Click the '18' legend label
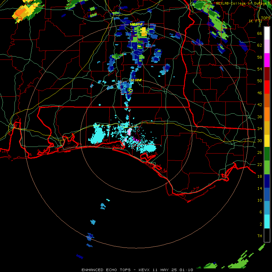272x272 pixels. pyautogui.click(x=260, y=176)
